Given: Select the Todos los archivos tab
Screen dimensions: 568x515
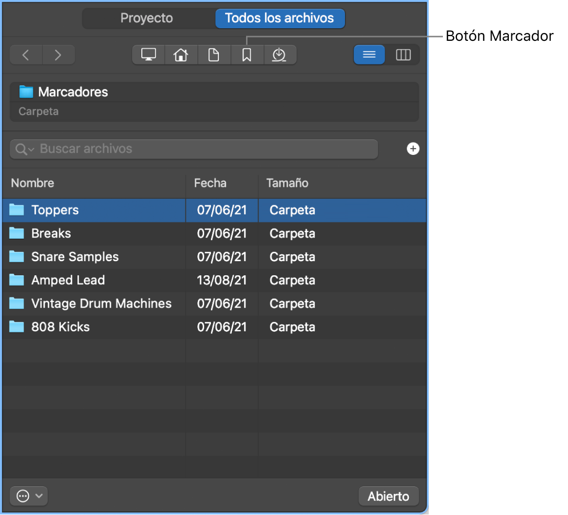Looking at the screenshot, I should coord(280,18).
